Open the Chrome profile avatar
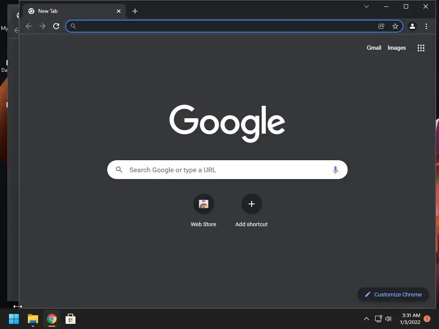439x329 pixels. [x=412, y=26]
